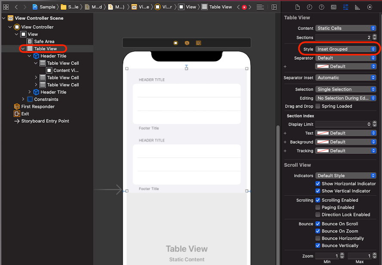Viewport: 382px width, 265px height.
Task: Add variation for Background color
Action: pos(285,142)
